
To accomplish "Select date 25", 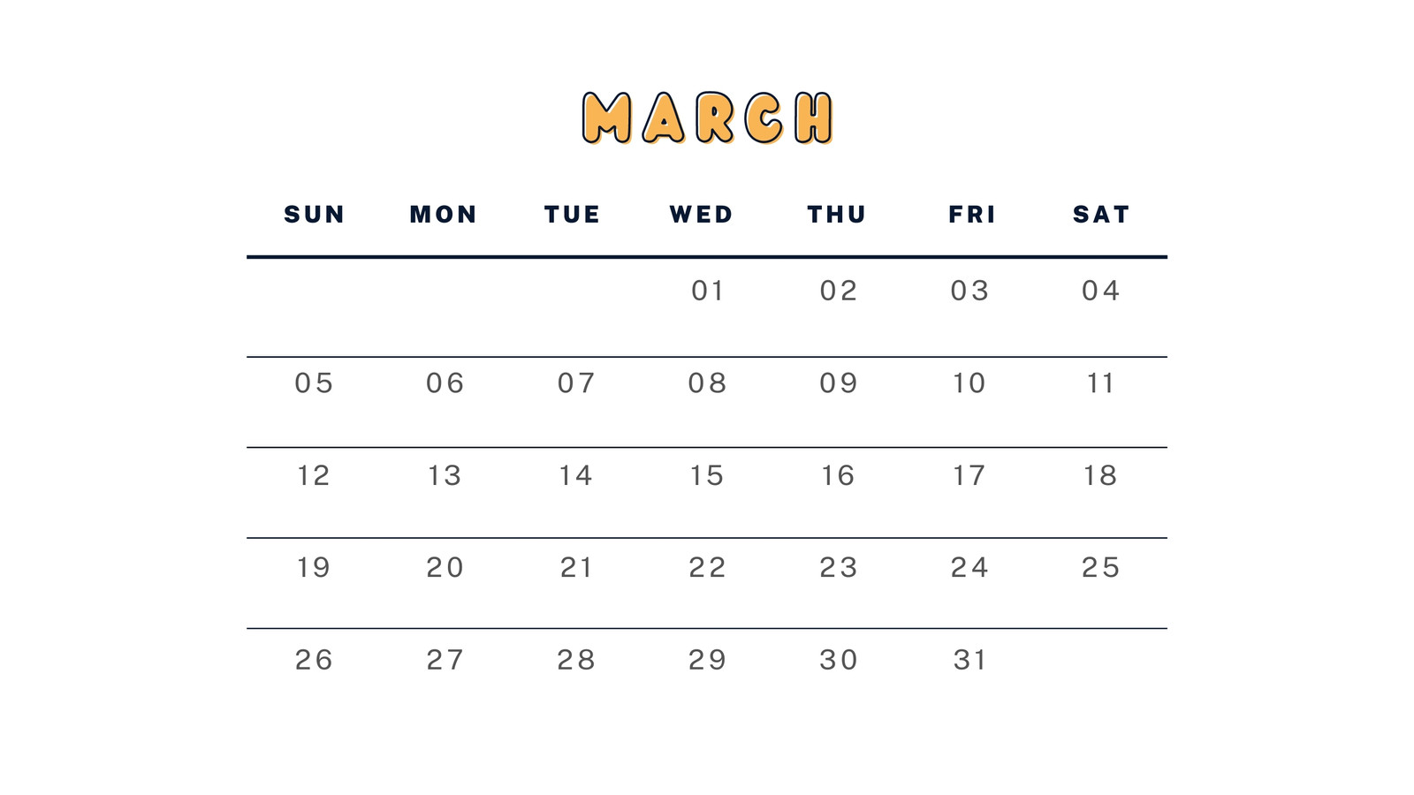I will click(x=1101, y=567).
